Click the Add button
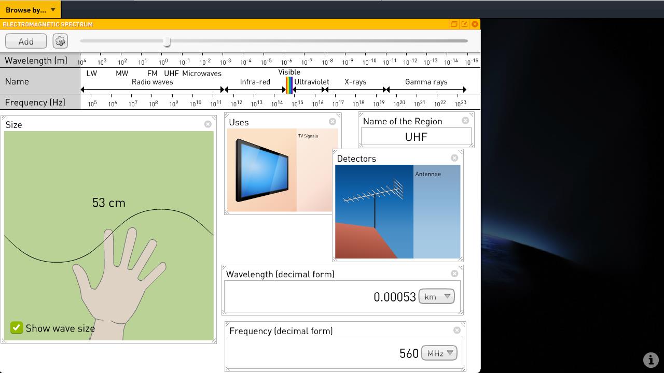664x373 pixels. point(26,41)
